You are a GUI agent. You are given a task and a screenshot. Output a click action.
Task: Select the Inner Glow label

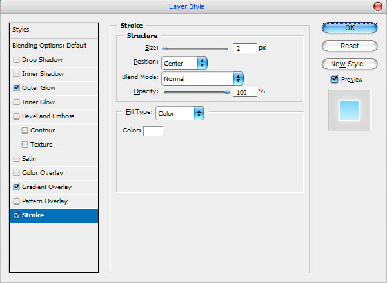38,102
